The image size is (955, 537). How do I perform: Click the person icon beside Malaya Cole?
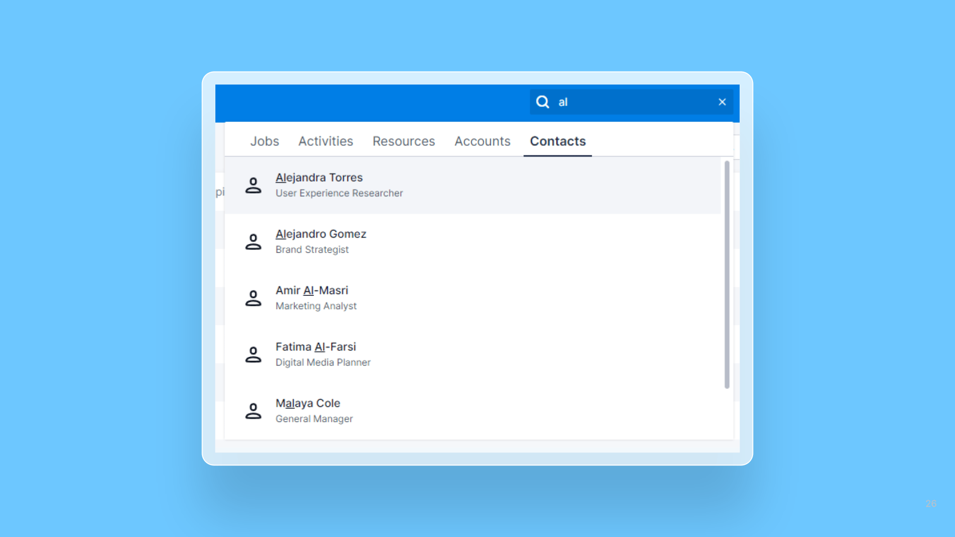253,411
